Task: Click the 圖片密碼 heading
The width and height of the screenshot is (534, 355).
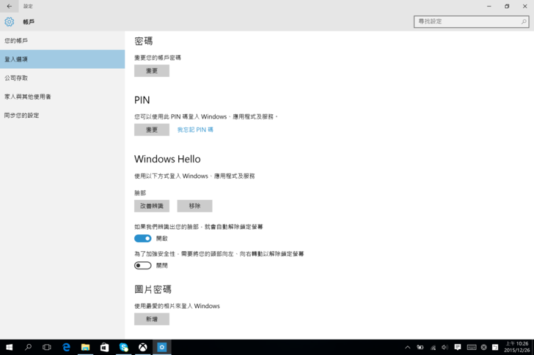Action: pos(153,289)
